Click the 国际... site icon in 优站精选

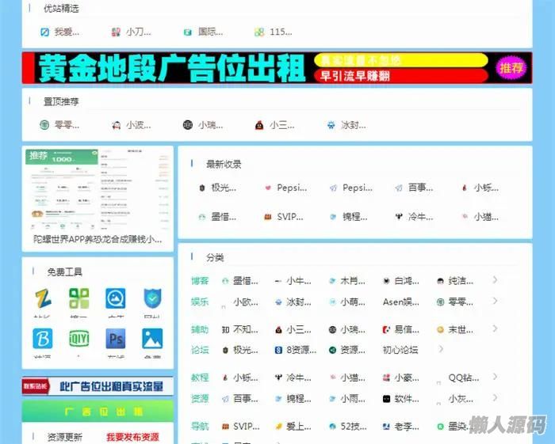[x=188, y=32]
